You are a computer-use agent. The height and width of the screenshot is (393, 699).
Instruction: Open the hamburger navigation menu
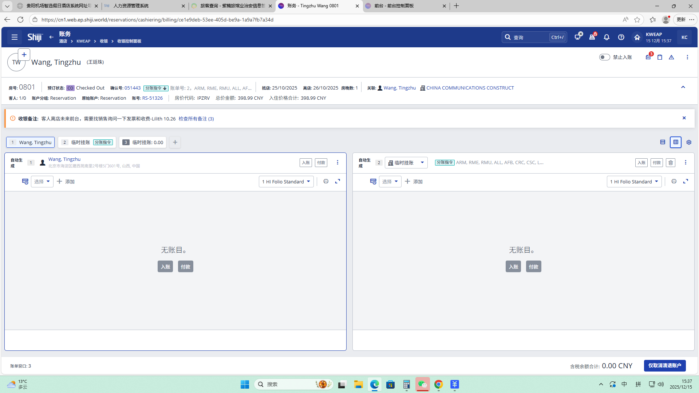tap(15, 37)
